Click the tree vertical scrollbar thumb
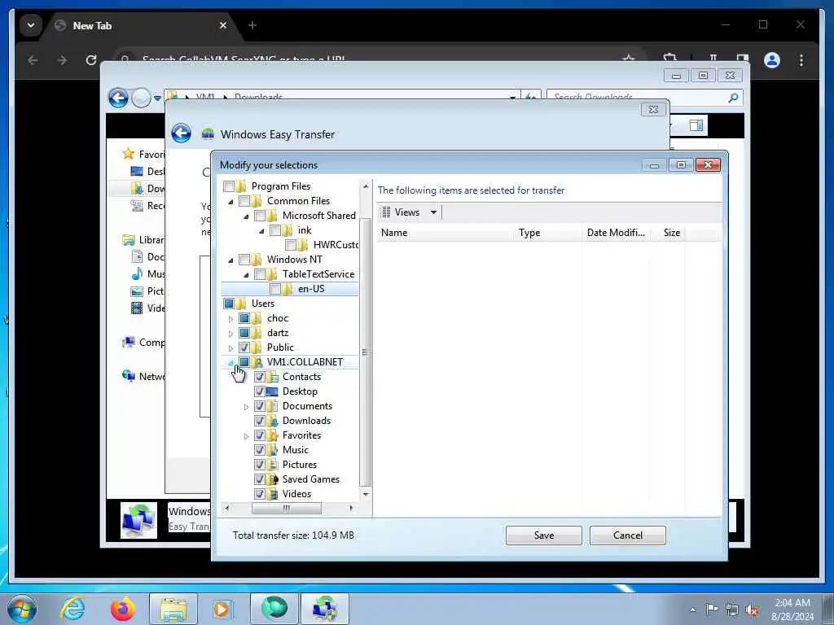This screenshot has width=834, height=625. [x=365, y=352]
